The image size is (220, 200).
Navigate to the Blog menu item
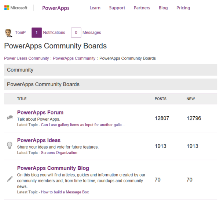point(163,8)
